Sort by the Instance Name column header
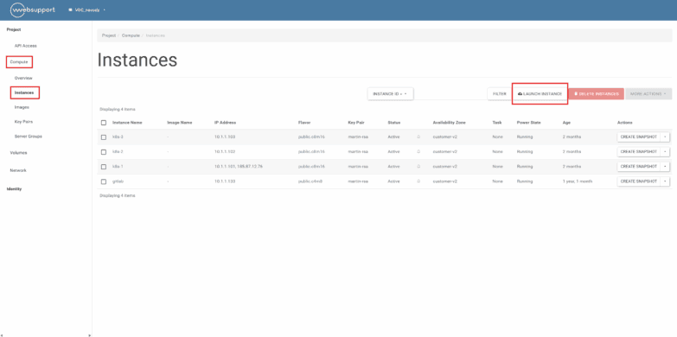The height and width of the screenshot is (337, 677). tap(127, 123)
